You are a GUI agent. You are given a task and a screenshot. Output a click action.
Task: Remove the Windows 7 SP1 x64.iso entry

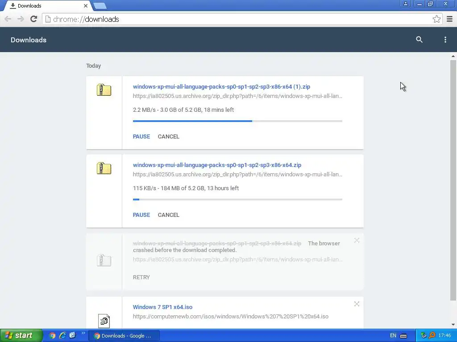tap(357, 304)
